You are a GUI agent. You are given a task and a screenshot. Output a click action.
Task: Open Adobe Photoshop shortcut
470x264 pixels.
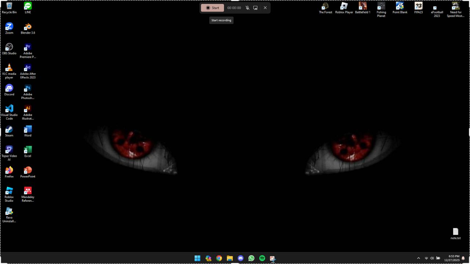28,88
